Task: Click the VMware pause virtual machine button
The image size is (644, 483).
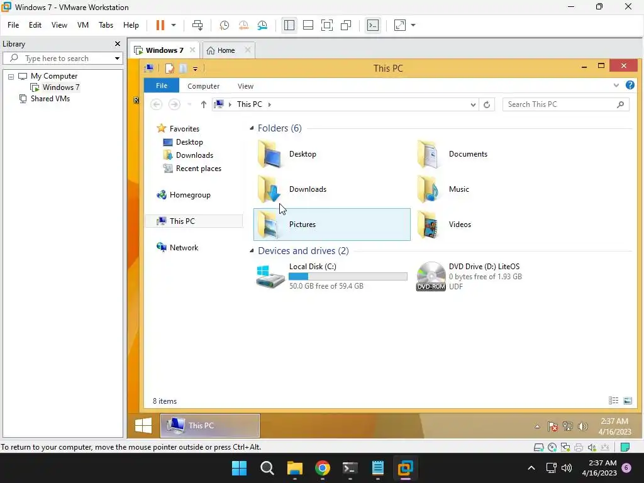Action: [x=160, y=25]
